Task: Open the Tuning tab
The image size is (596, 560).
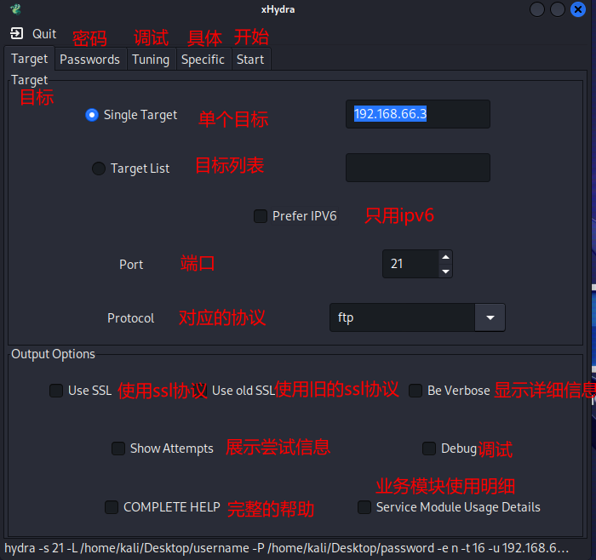Action: point(151,60)
